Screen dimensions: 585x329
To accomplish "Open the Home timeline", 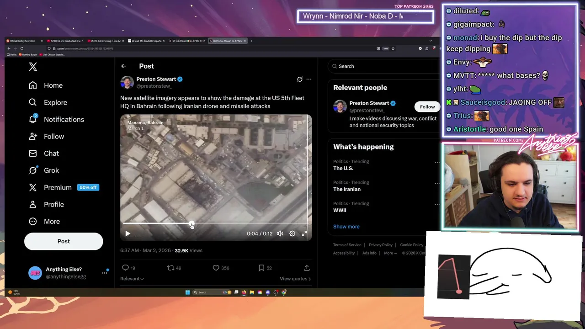I will click(x=46, y=85).
